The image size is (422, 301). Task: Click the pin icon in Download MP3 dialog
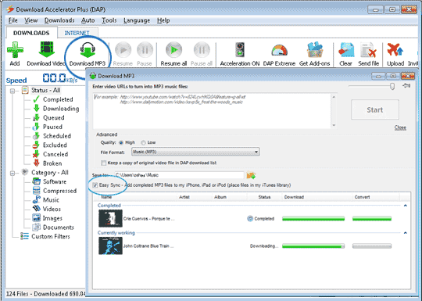point(406,86)
